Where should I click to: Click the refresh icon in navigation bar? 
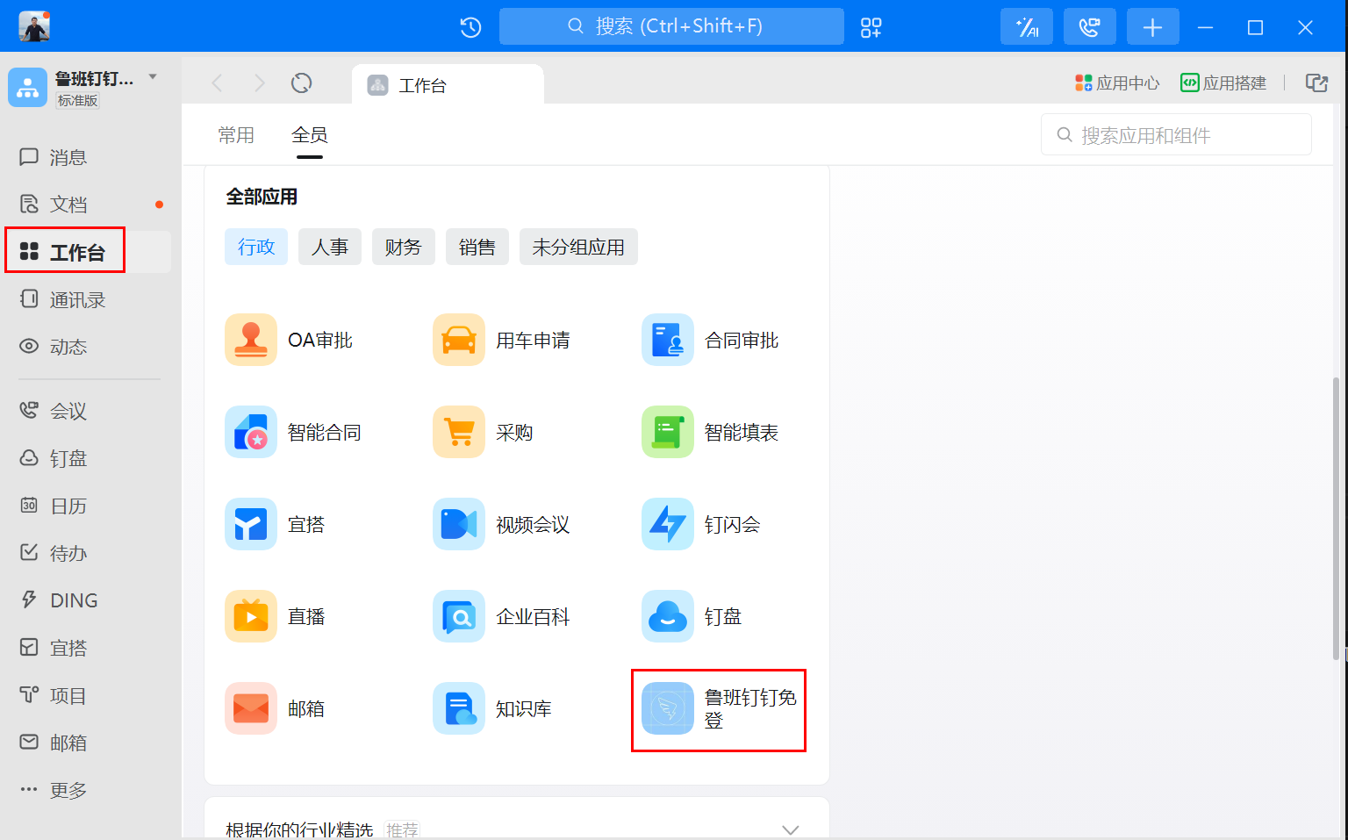(x=302, y=83)
